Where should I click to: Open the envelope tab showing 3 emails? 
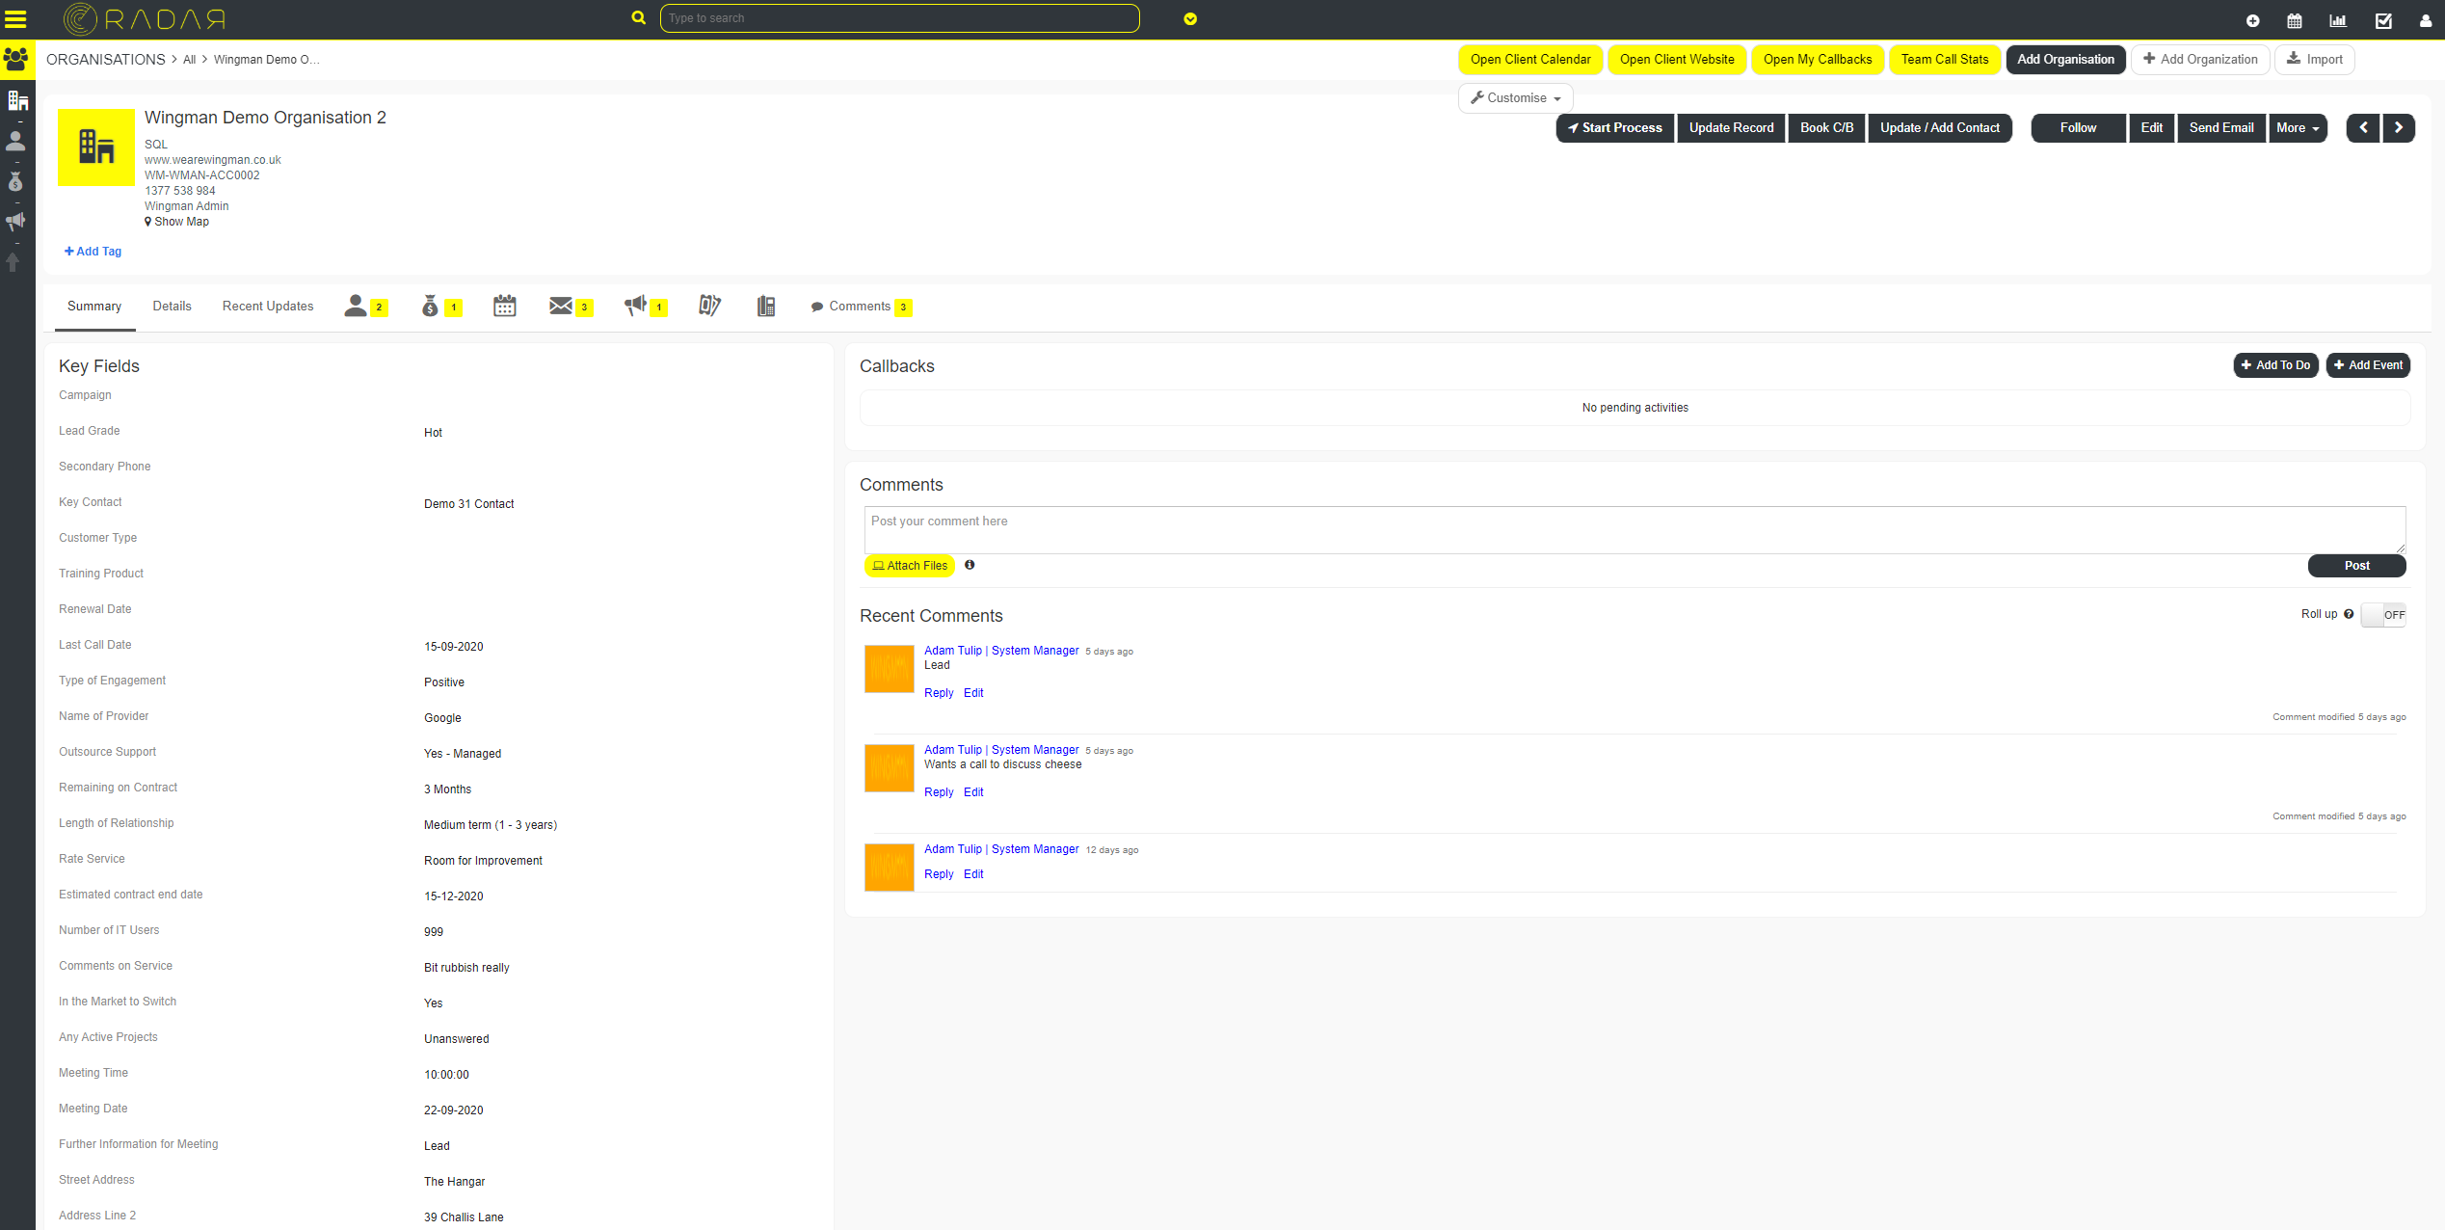click(x=562, y=306)
